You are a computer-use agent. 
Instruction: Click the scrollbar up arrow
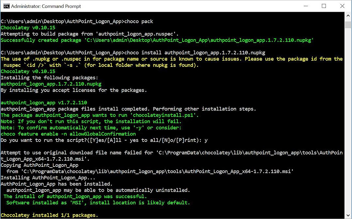pyautogui.click(x=347, y=15)
